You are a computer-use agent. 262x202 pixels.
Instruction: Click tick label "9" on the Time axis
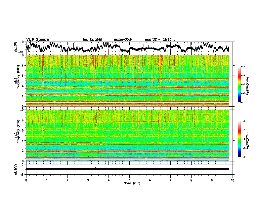point(212,180)
